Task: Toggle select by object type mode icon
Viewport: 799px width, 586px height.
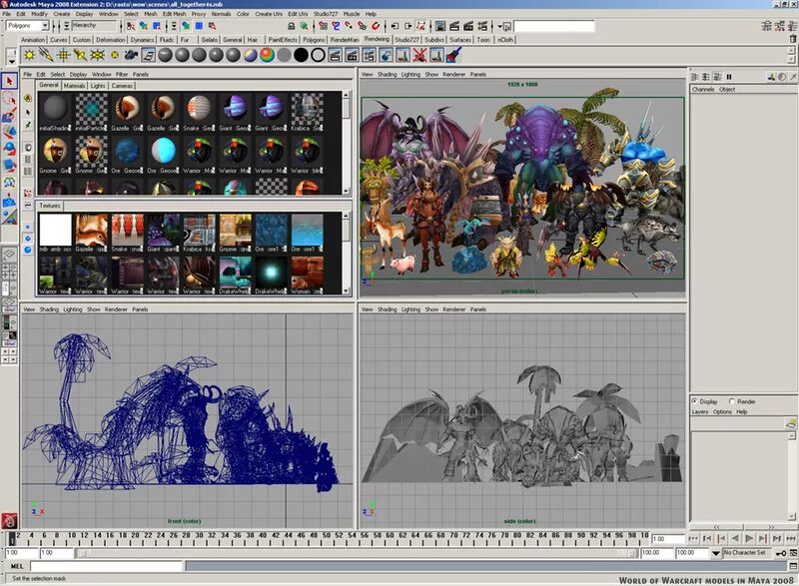Action: (144, 25)
